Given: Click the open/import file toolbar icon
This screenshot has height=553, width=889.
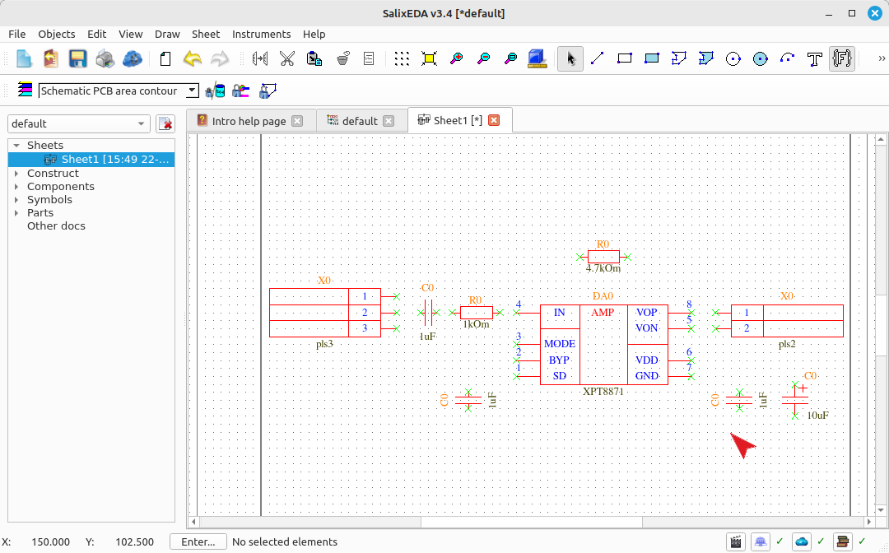Looking at the screenshot, I should (x=50, y=58).
